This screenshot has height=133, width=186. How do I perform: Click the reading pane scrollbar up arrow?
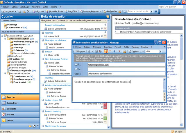coord(181,36)
